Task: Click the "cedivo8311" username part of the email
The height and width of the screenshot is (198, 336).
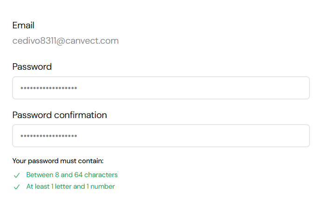Action: coord(34,41)
